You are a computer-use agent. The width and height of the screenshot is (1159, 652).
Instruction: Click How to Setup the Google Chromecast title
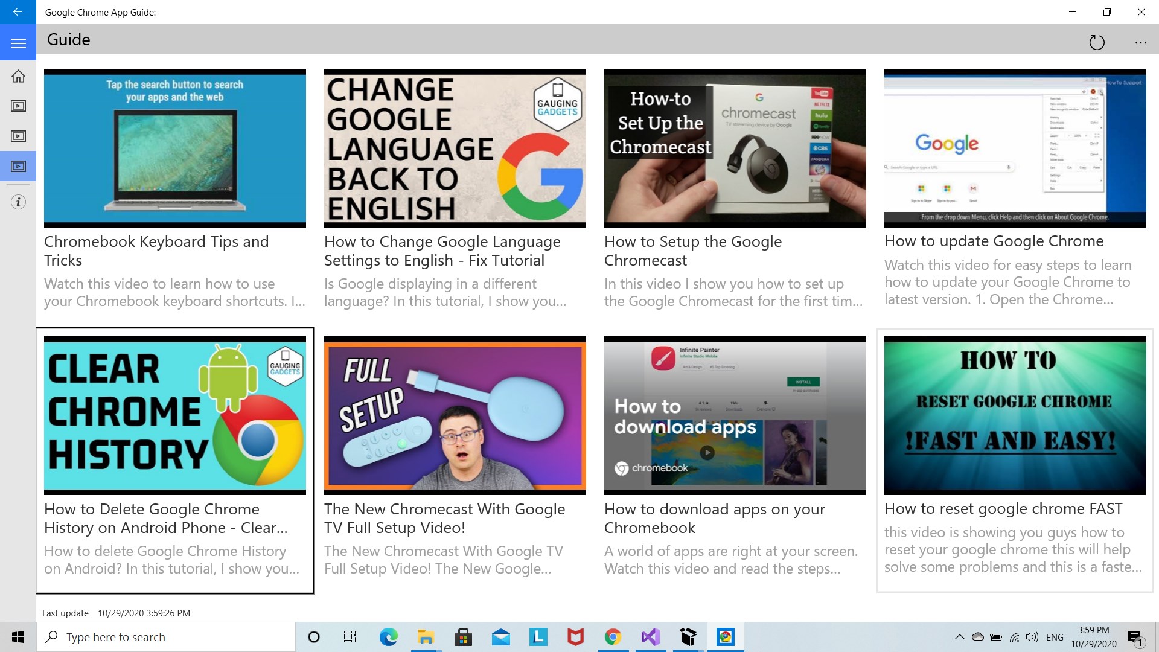tap(692, 251)
